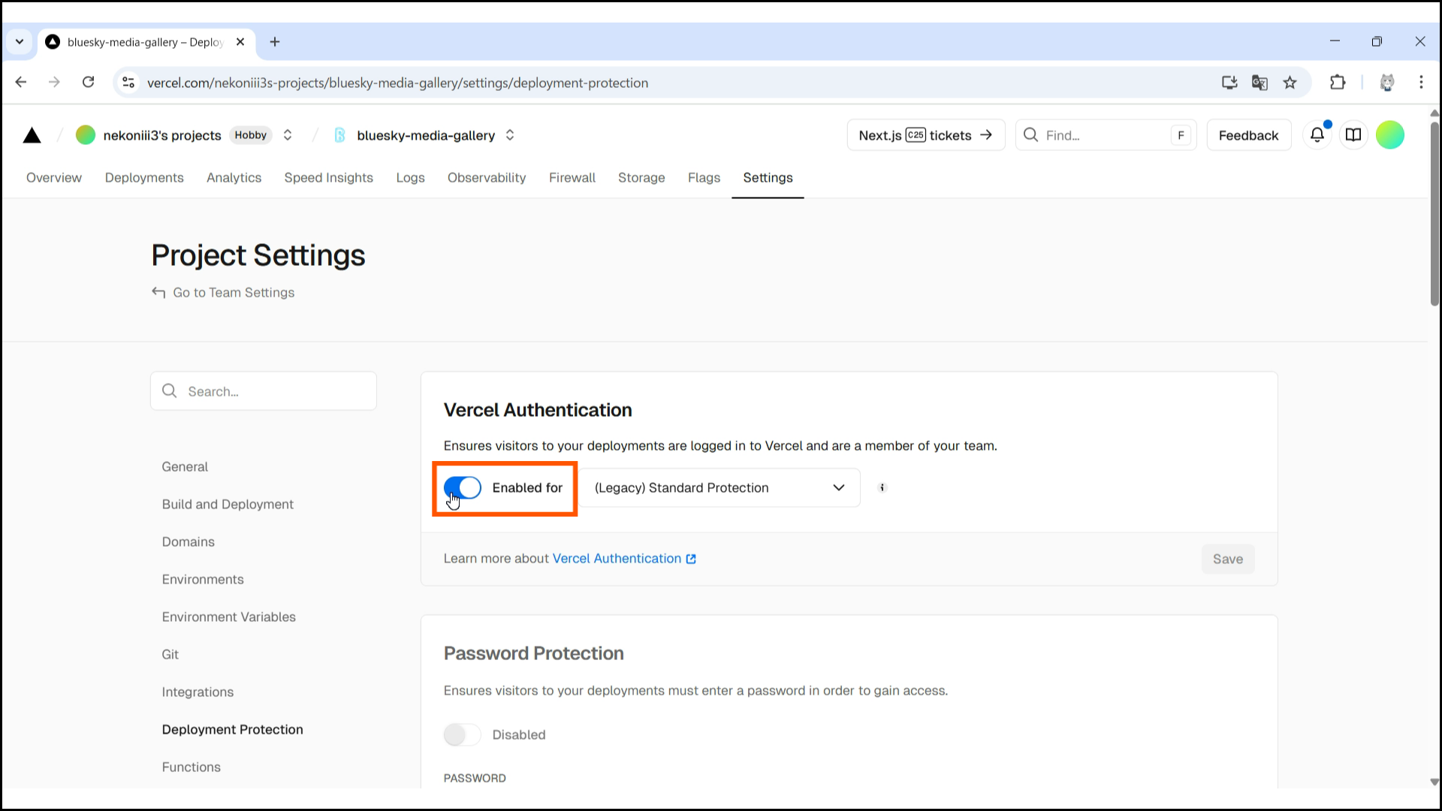
Task: Click the user avatar in the header
Action: tap(1389, 135)
